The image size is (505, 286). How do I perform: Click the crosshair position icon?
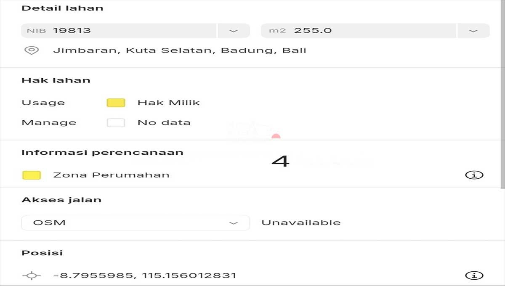point(32,276)
